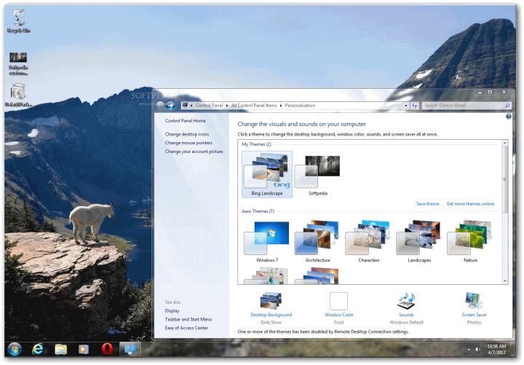This screenshot has height=365, width=524.
Task: Show hidden tray icons arrow
Action: (x=469, y=349)
